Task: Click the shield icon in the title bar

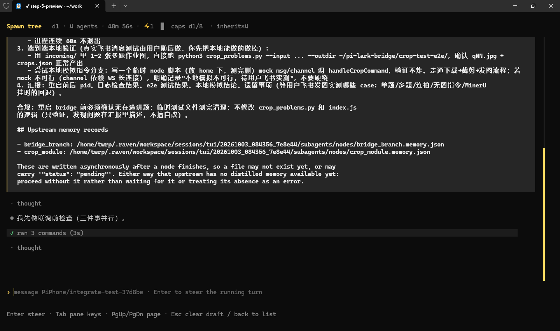Action: coord(6,6)
